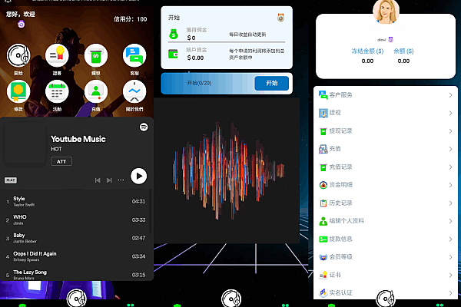Screen dimensions: 461x307
Task: Click the 资金明细 round icon in menu
Action: [323, 185]
